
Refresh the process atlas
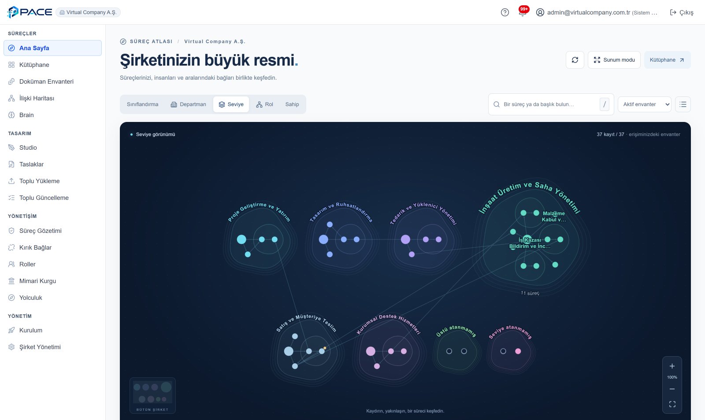tap(575, 60)
